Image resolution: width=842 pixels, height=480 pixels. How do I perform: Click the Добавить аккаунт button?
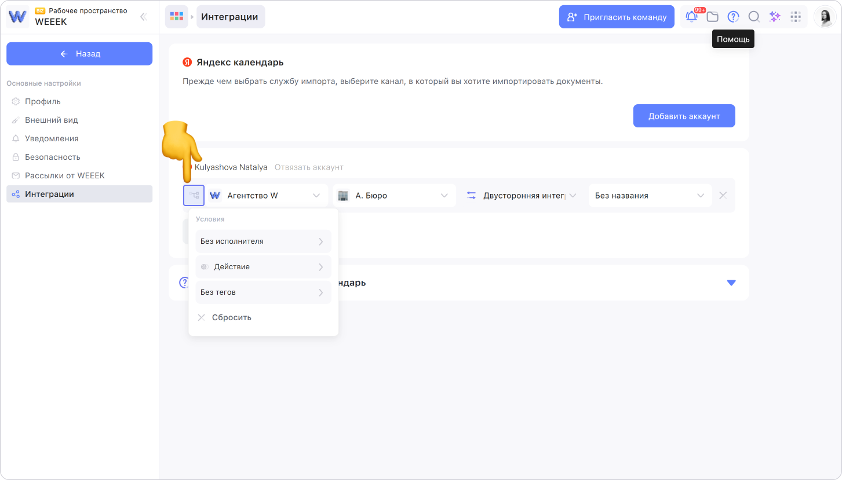click(x=684, y=116)
